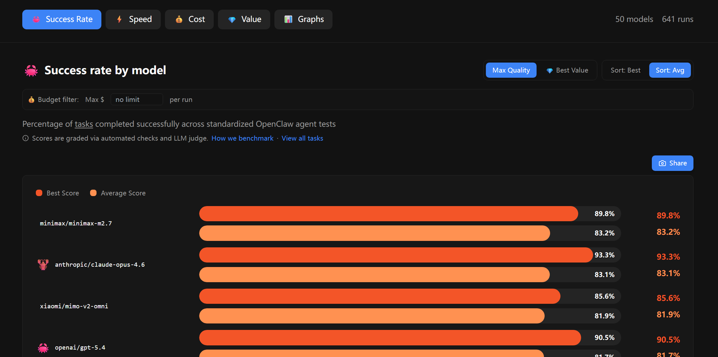Click the crab icon beside Success rate heading

tap(31, 70)
